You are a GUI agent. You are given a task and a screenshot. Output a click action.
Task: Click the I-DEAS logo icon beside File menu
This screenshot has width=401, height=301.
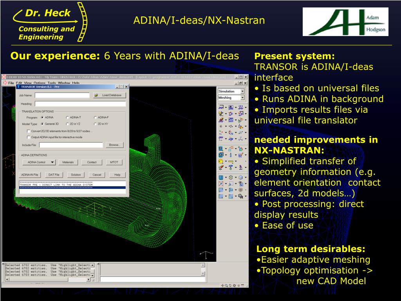pyautogui.click(x=5, y=83)
